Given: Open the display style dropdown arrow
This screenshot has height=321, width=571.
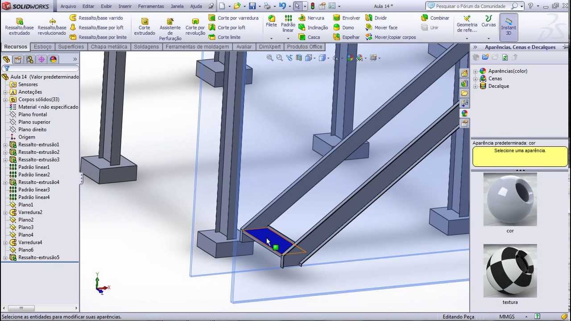Looking at the screenshot, I should [x=328, y=58].
